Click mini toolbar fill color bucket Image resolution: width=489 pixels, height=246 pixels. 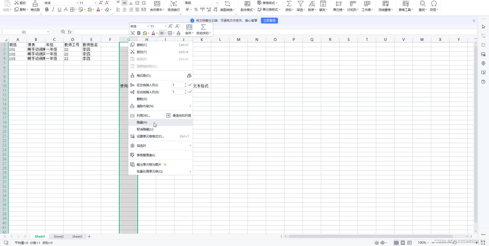click(x=145, y=33)
